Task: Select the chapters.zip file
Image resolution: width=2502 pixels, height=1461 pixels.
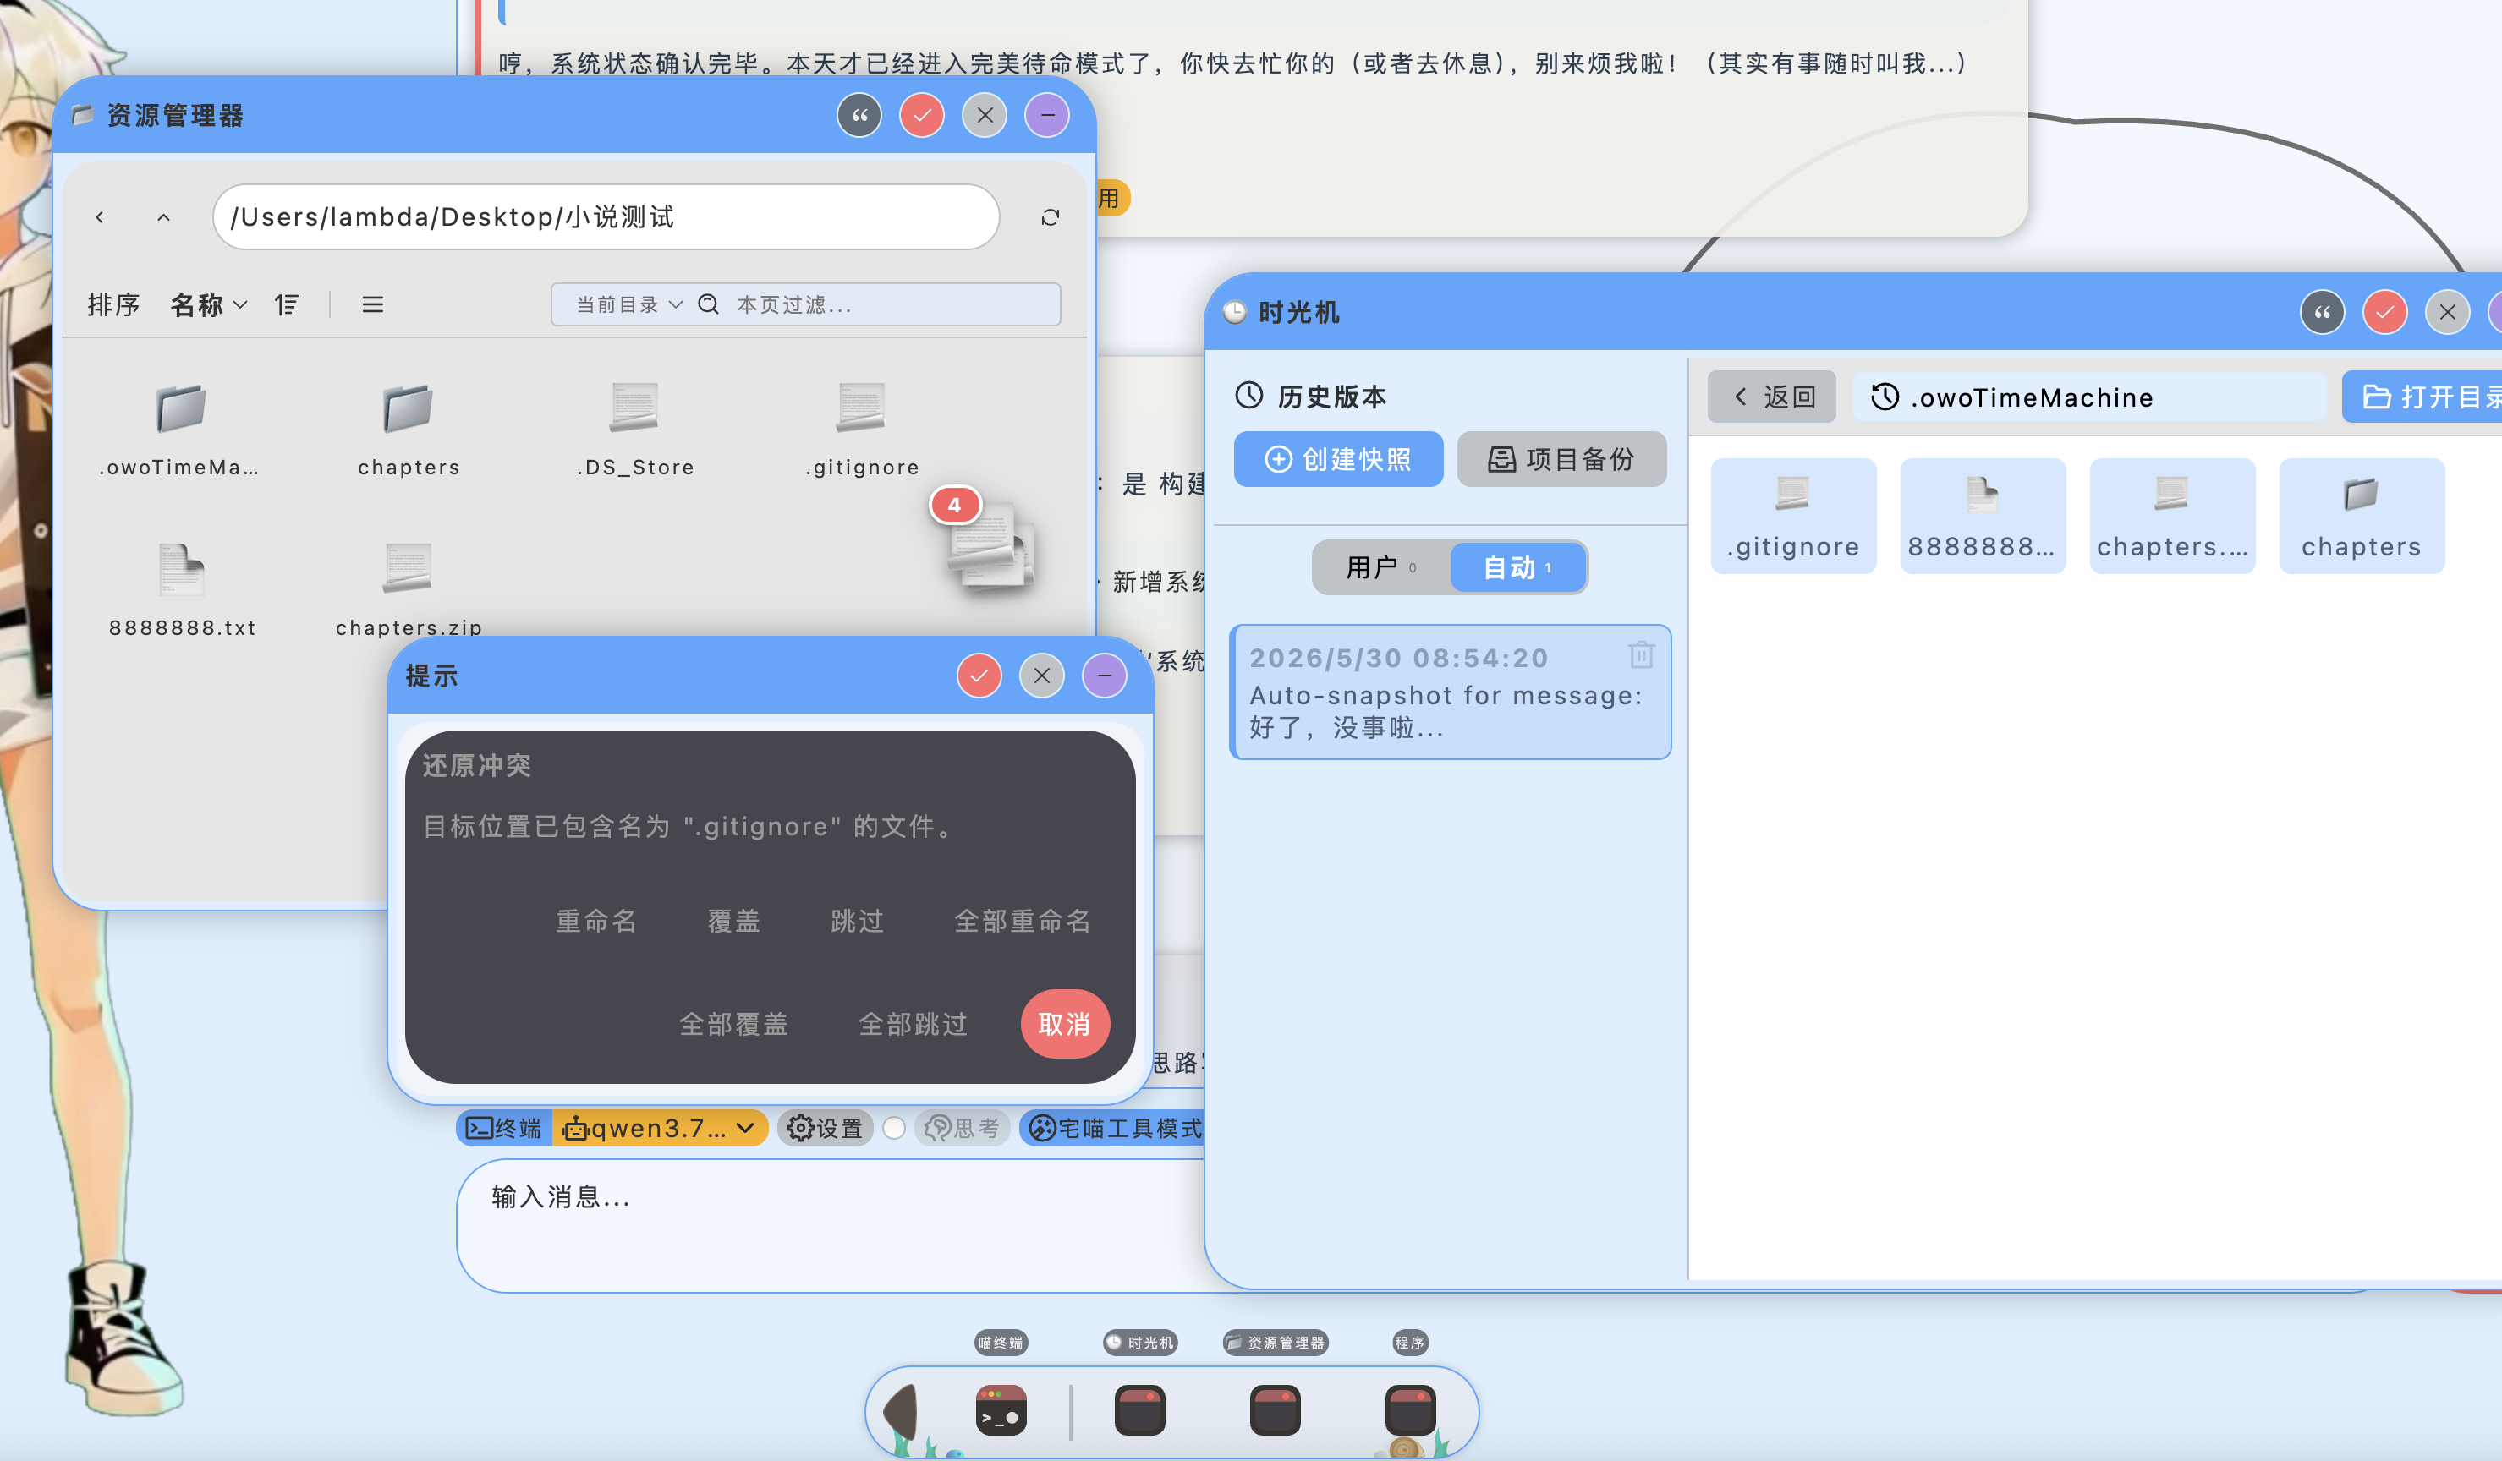Action: point(408,590)
